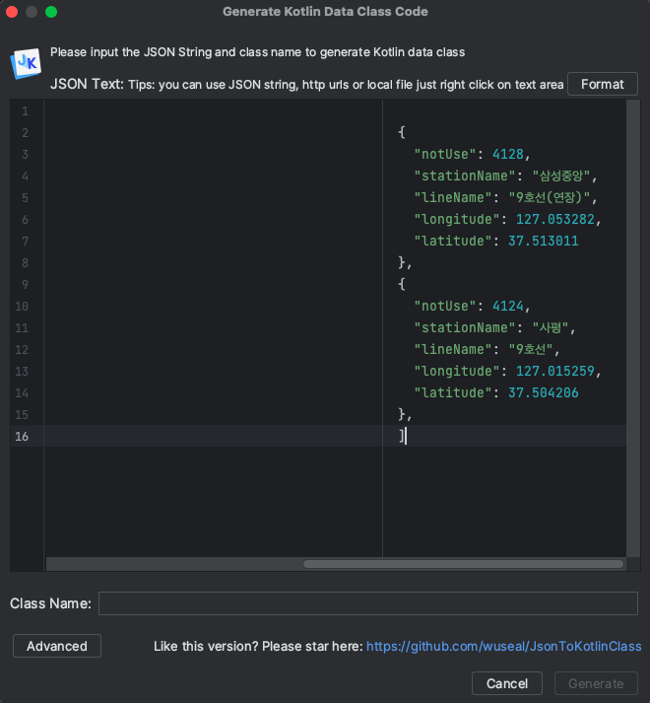Click the "lineName" key on line 5
The image size is (650, 703).
coord(453,197)
